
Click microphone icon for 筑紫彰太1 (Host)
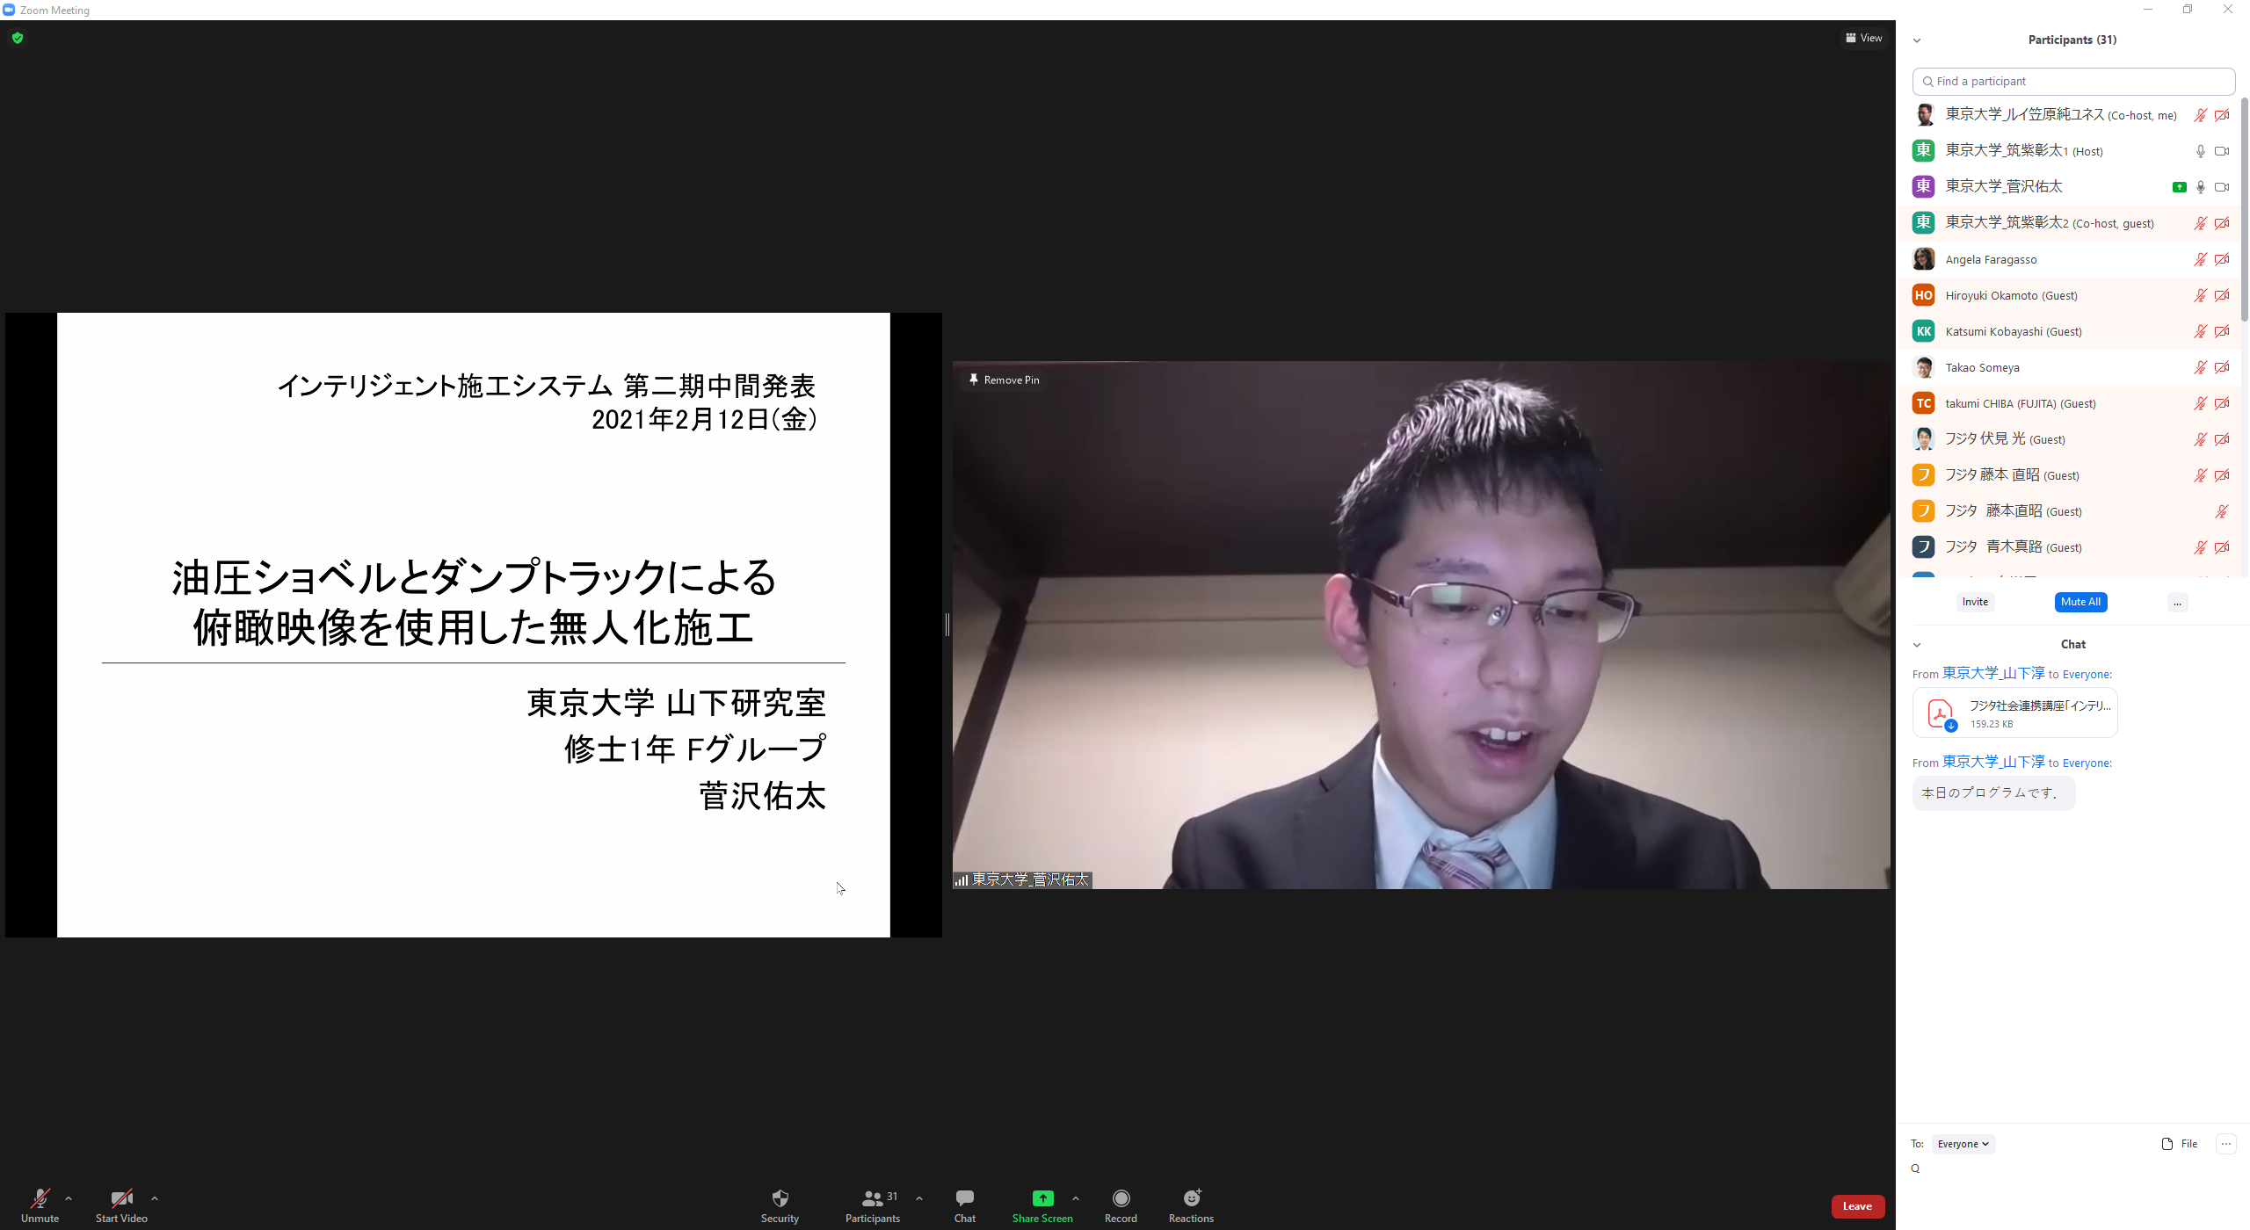2200,151
